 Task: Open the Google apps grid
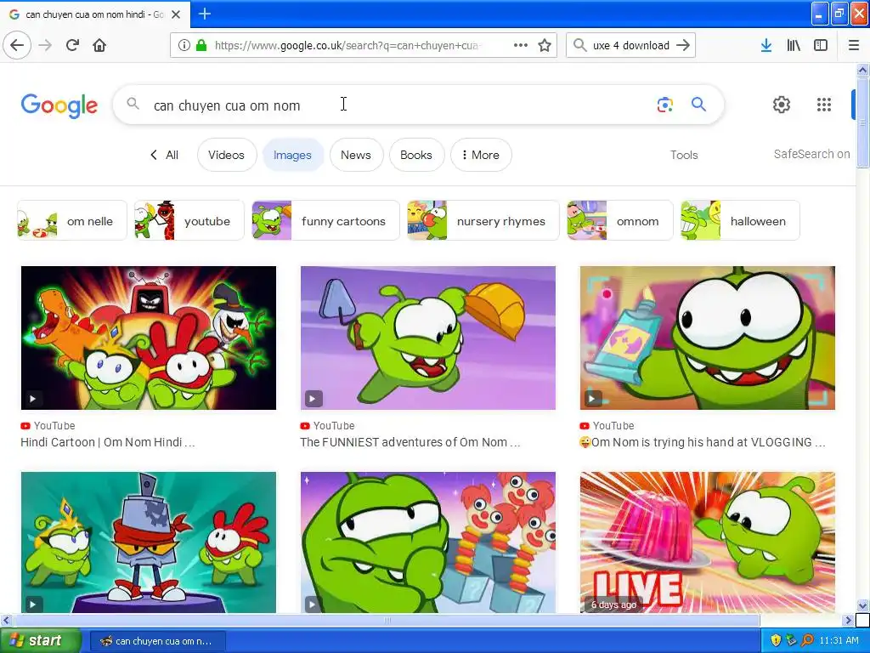point(824,105)
